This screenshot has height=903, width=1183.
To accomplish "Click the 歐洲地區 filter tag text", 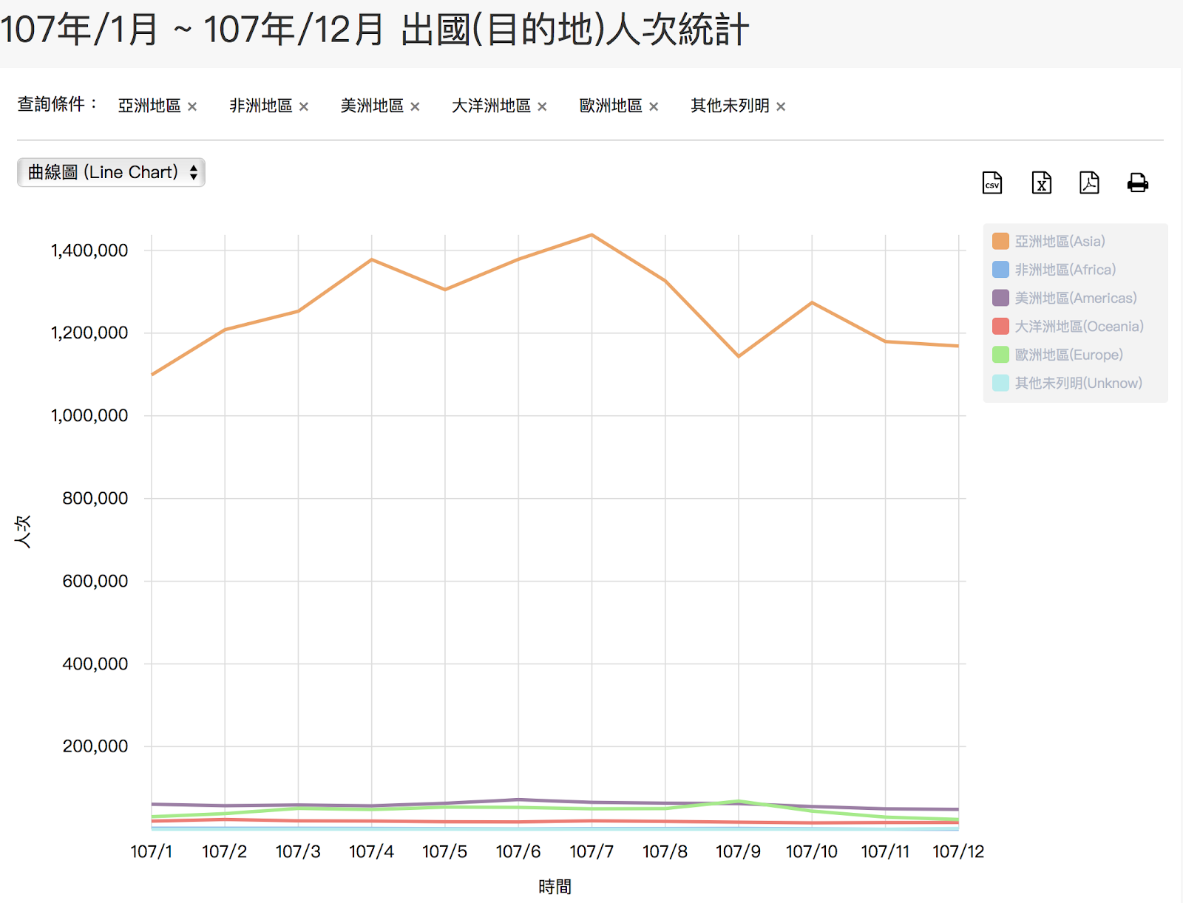I will click(611, 106).
